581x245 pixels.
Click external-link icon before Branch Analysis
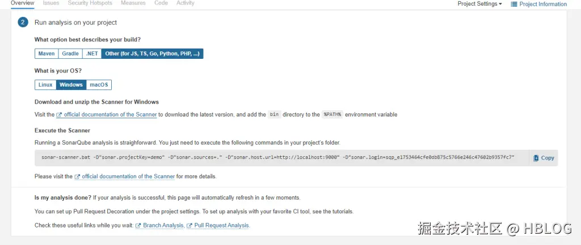tap(138, 225)
